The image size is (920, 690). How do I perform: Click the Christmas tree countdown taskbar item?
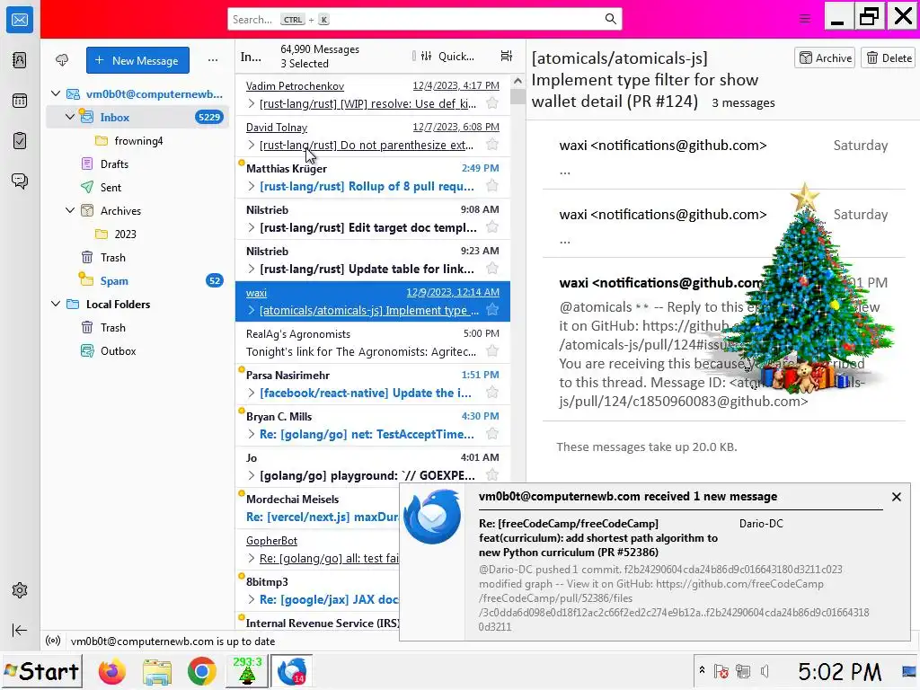click(x=247, y=670)
